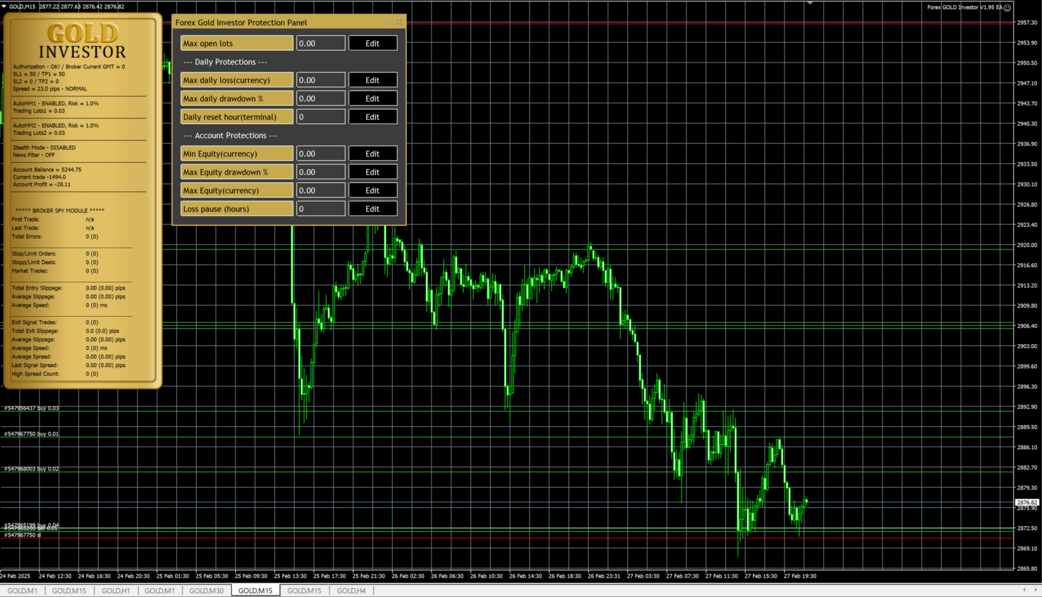Focus the Max daily loss(currency) value field

321,80
